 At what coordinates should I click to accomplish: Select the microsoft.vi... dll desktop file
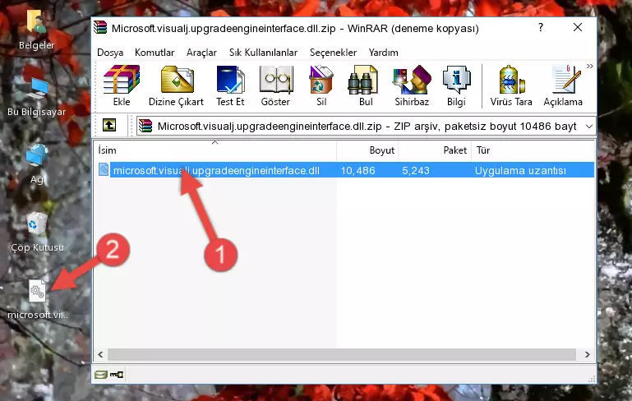38,300
